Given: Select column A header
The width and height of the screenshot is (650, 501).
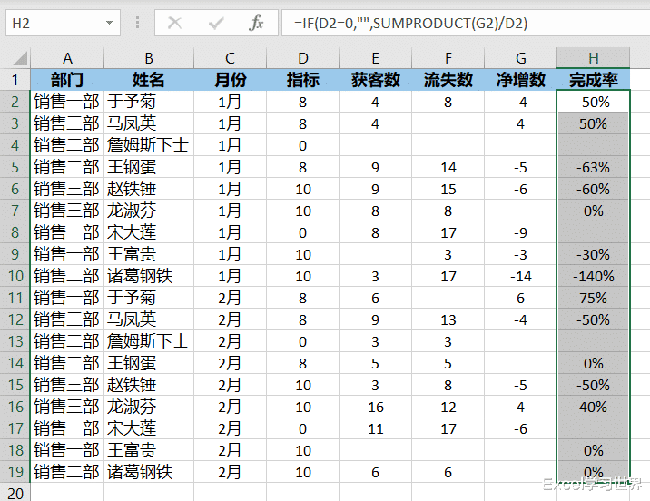Looking at the screenshot, I should tap(67, 58).
